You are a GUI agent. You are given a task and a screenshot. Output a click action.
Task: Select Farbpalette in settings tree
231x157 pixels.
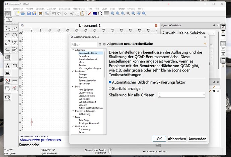84,56
